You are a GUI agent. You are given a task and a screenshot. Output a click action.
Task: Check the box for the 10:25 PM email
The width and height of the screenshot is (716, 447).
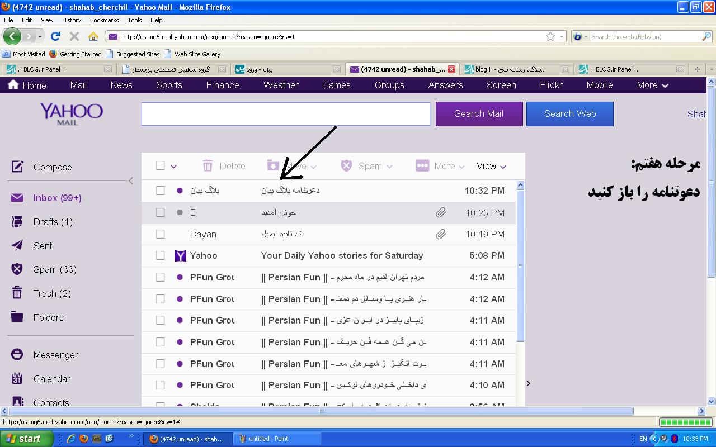point(160,212)
